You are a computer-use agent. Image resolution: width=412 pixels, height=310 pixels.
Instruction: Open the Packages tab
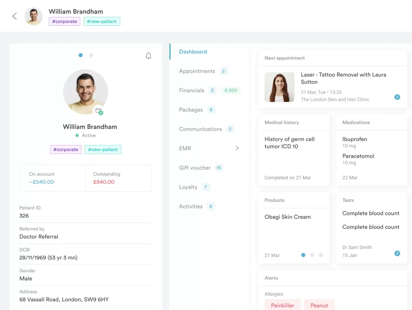191,110
